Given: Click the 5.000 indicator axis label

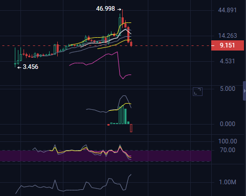Looking at the screenshot, I should pos(228,89).
